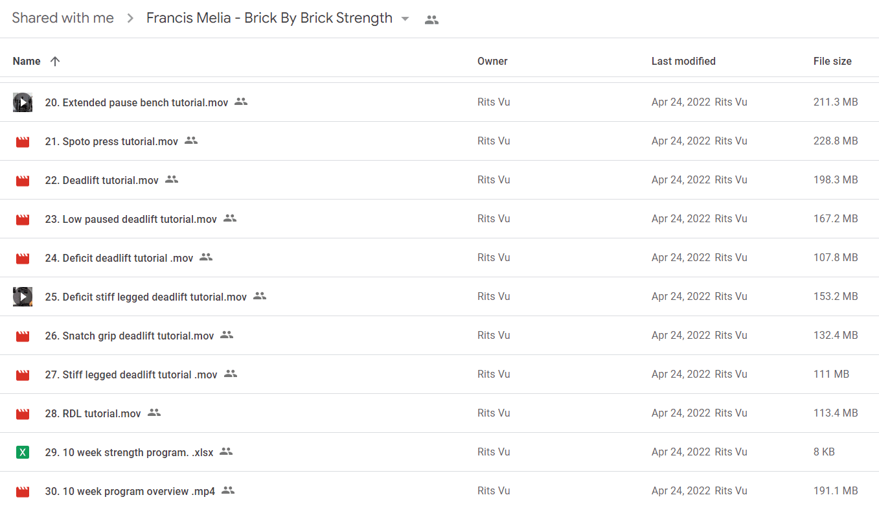The width and height of the screenshot is (879, 506).
Task: Click the Owner column header
Action: pyautogui.click(x=492, y=61)
